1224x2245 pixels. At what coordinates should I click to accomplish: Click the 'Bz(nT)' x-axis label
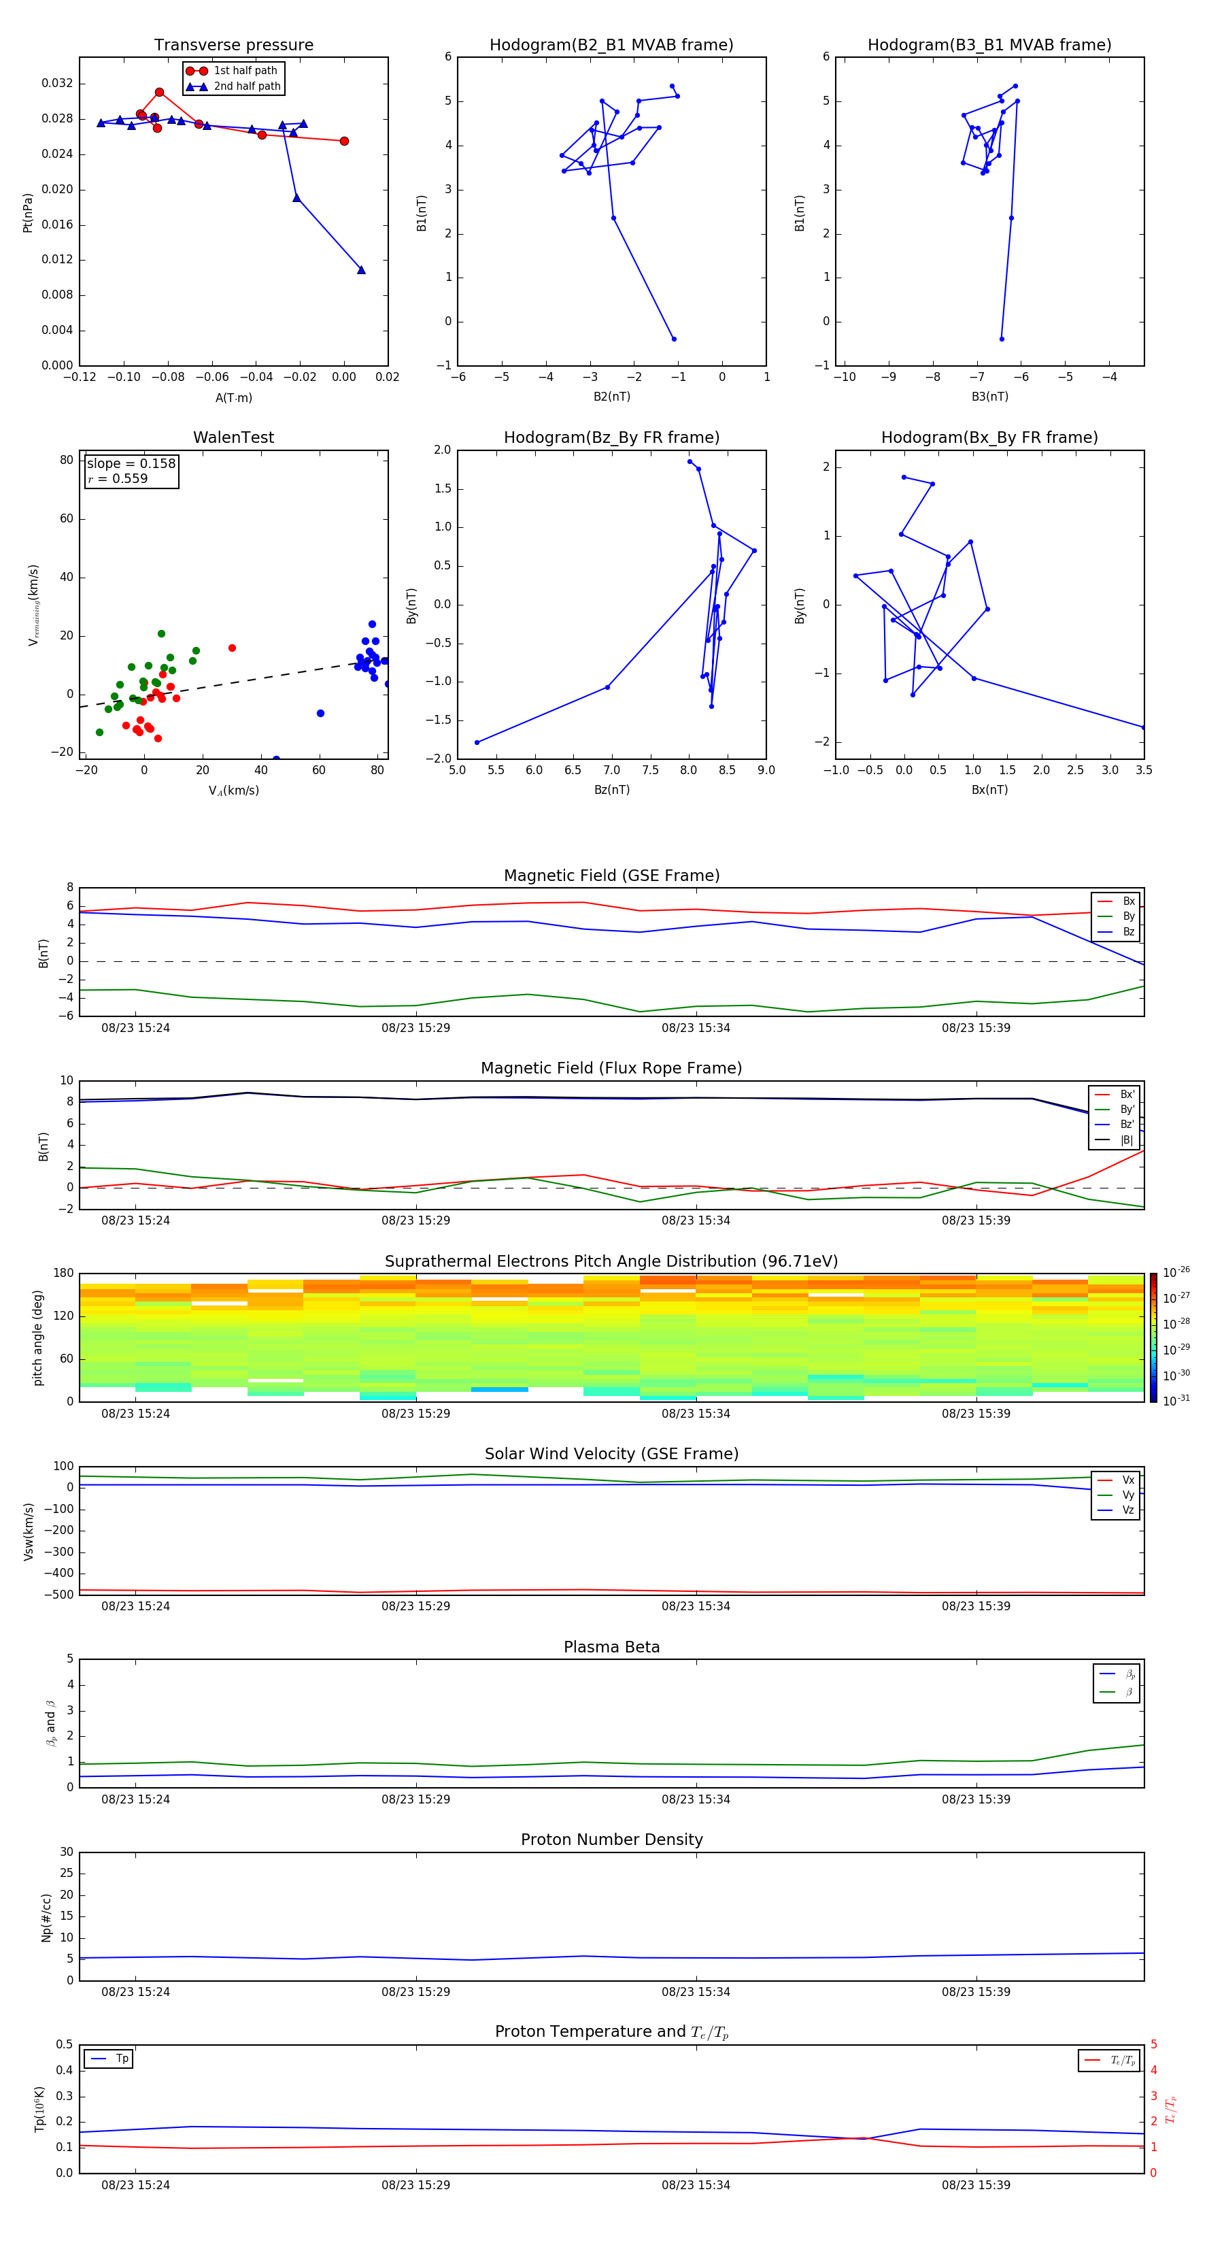click(x=611, y=790)
